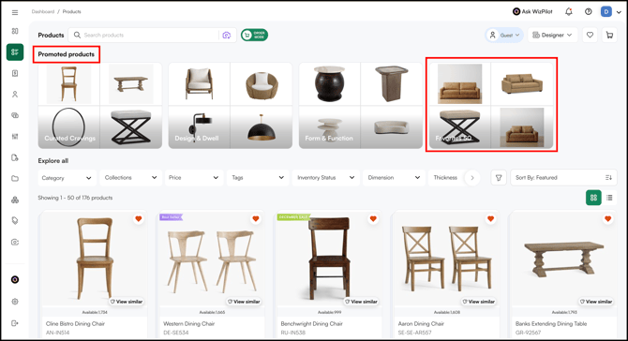View similar for Western Dining Chair
Viewport: 628px width, 341px height.
click(x=244, y=302)
